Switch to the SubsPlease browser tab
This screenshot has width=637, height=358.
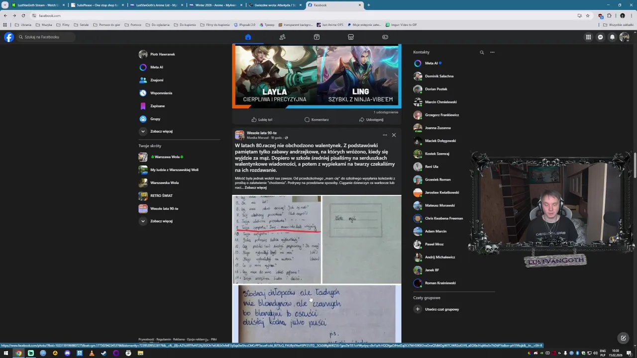(x=97, y=5)
